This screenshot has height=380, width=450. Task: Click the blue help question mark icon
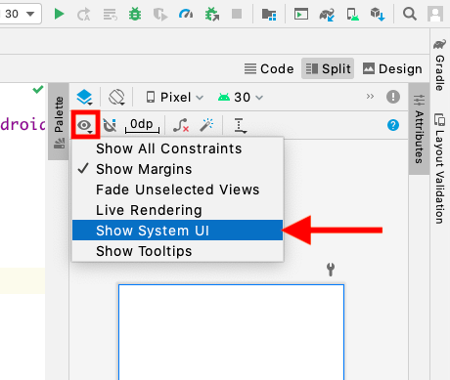click(x=393, y=125)
